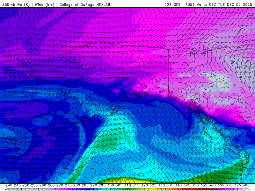The width and height of the screenshot is (255, 191).
Task: Click the 350 legend value
Action: tap(195, 185)
